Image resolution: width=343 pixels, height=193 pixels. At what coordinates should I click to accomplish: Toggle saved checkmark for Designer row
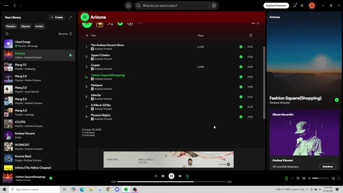(x=241, y=87)
